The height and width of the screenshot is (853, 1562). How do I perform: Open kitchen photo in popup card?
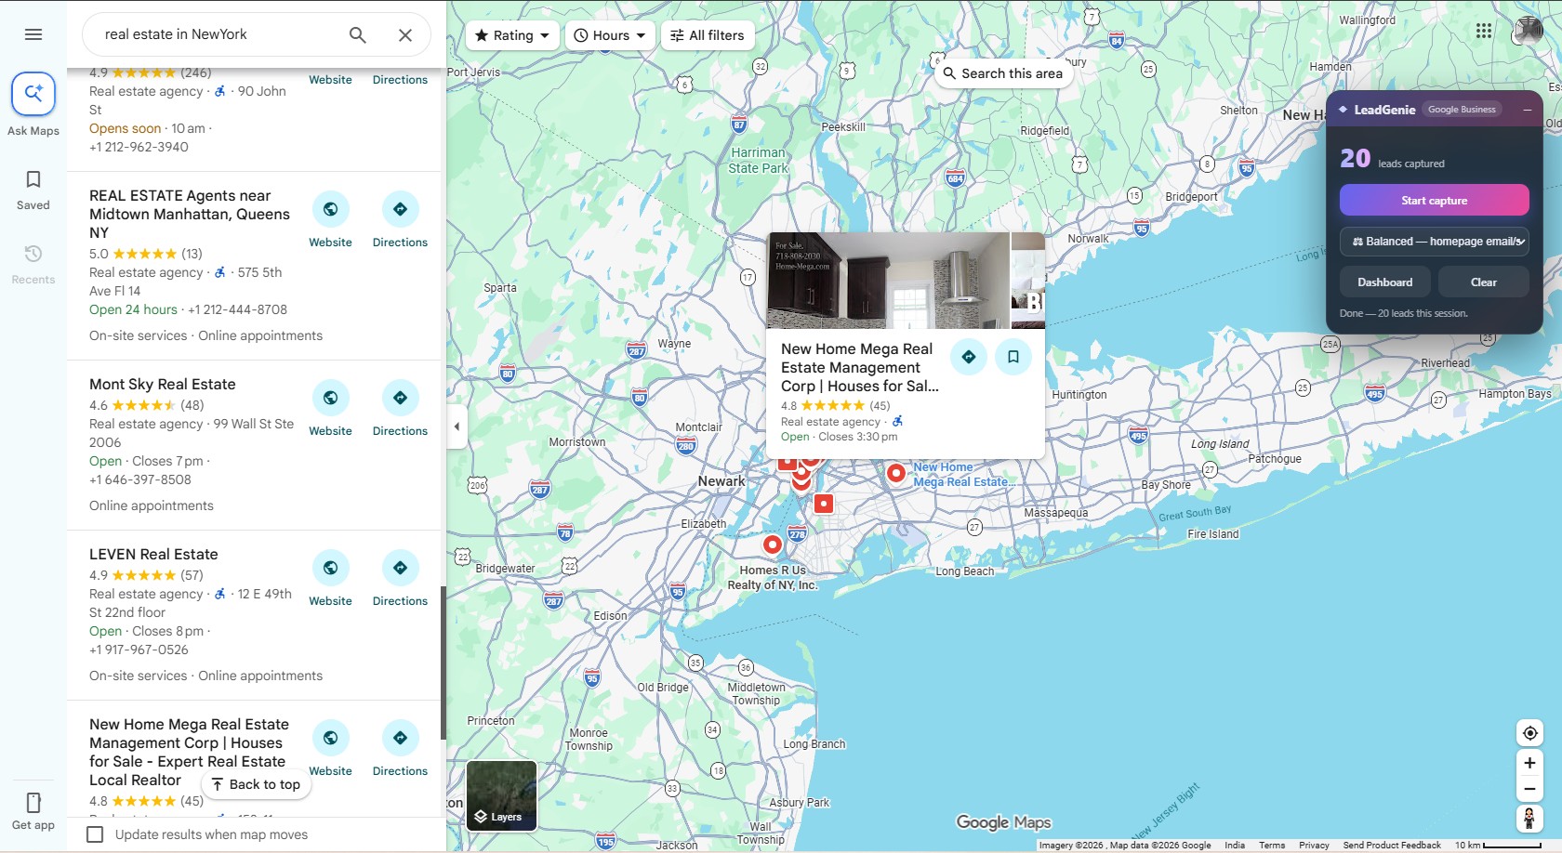(x=888, y=281)
